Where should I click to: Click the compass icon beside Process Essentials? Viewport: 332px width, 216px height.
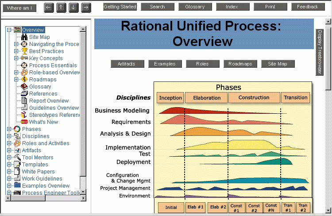24,65
